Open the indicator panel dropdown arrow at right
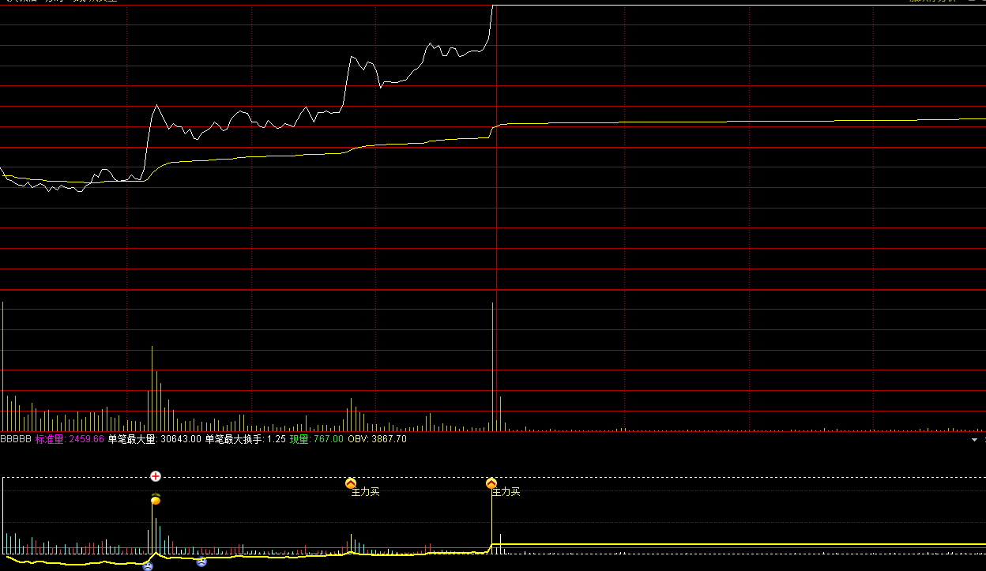This screenshot has height=571, width=986. (974, 439)
